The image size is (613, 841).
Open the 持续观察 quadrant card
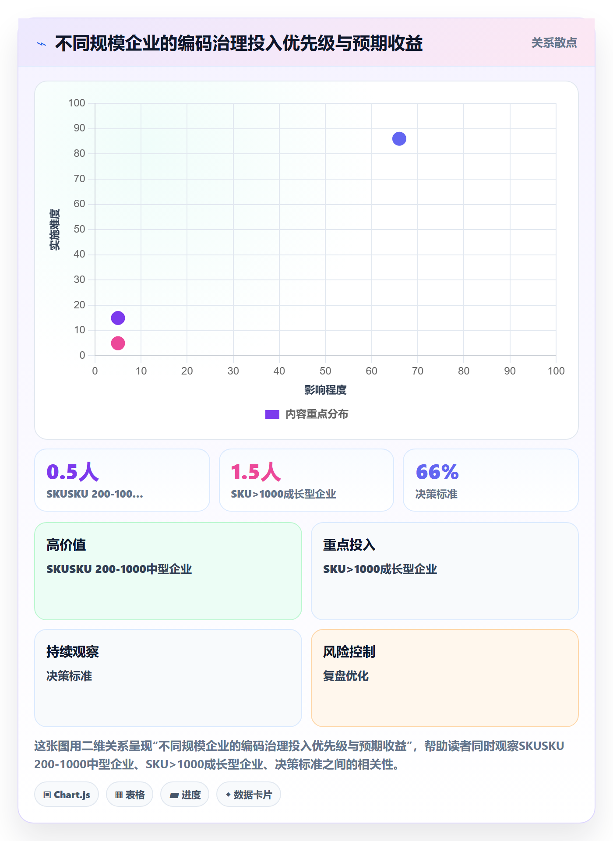(168, 678)
